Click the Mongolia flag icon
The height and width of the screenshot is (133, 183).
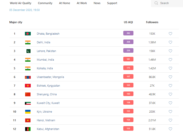pos(28,77)
